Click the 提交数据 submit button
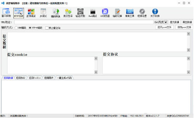 174,22
